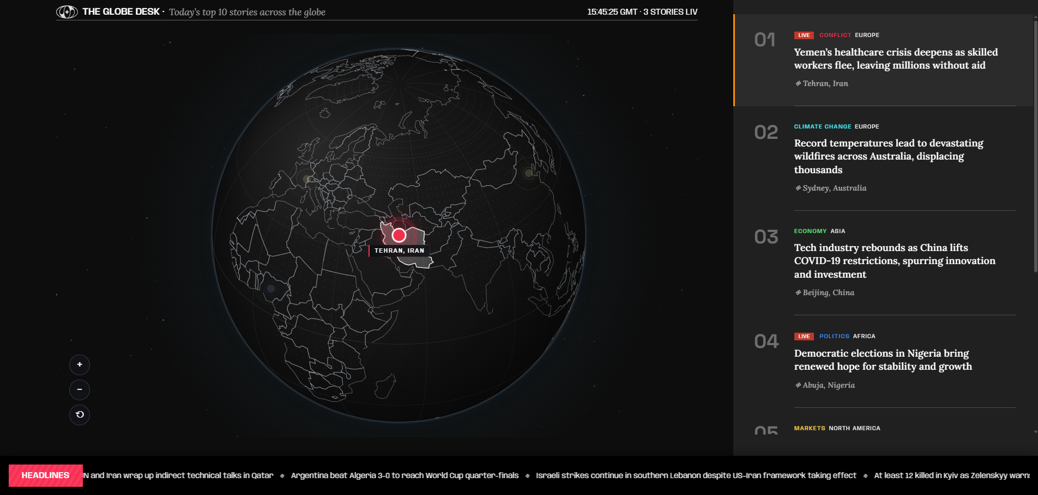The width and height of the screenshot is (1038, 495).
Task: Click the TEHRAN, IRAN globe label
Action: [x=399, y=250]
